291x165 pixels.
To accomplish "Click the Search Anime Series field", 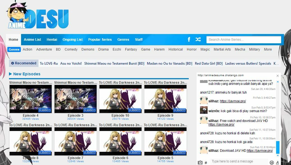I will 244,40.
